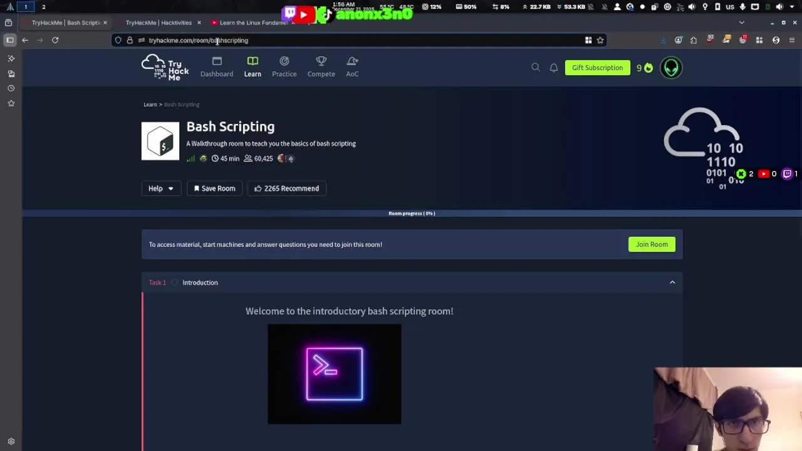Go back to the previous page
This screenshot has width=802, height=451.
coord(25,40)
